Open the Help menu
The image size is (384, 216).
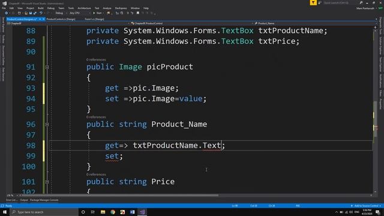tap(146, 8)
